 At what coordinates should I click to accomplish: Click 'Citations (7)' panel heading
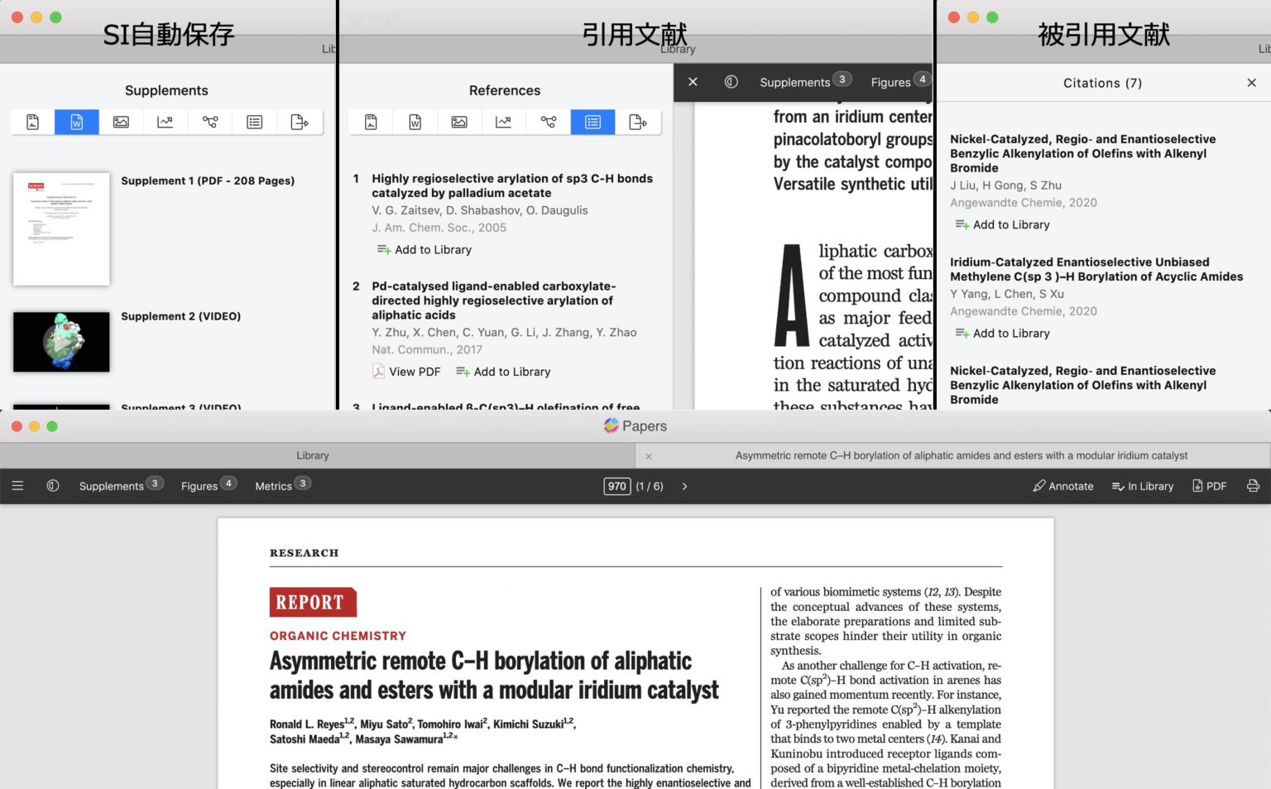[1102, 83]
